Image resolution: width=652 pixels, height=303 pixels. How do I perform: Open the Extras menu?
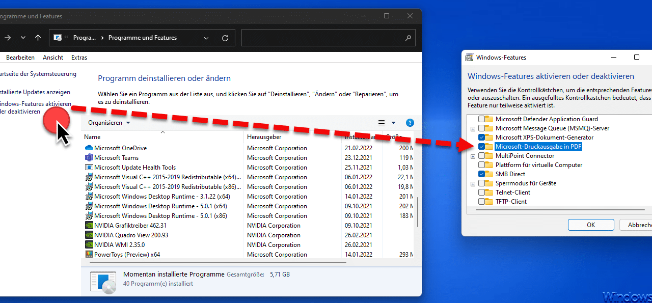point(79,58)
